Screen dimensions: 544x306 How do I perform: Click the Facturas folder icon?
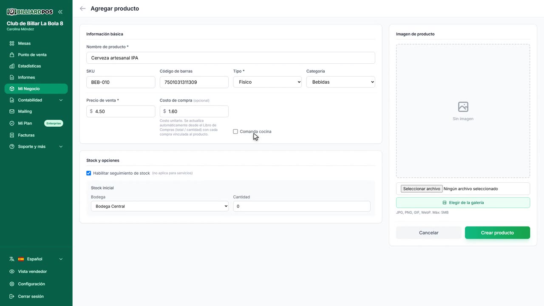point(12,135)
